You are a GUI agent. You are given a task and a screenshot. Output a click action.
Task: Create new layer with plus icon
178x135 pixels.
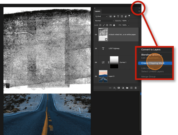tap(131, 88)
